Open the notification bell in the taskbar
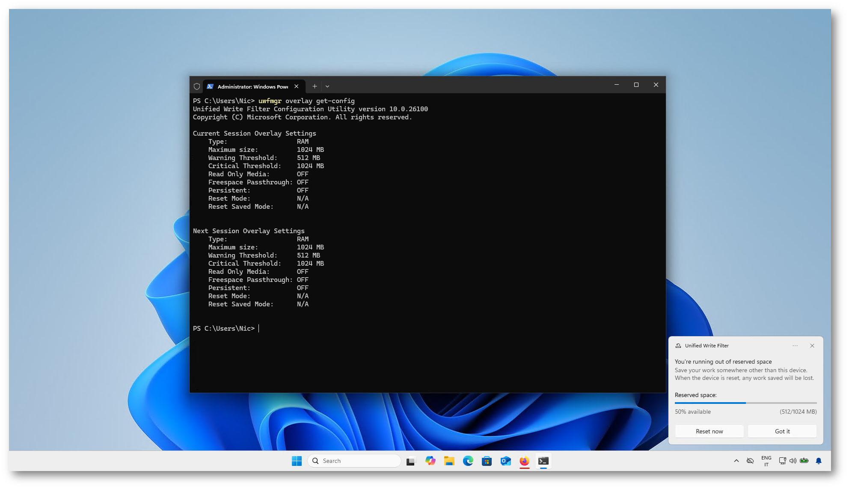Screen dimensions: 849x489 click(819, 461)
